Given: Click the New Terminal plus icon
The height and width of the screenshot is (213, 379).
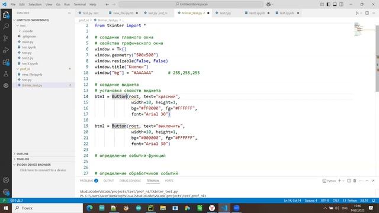Looking at the screenshot, I should 339,180.
